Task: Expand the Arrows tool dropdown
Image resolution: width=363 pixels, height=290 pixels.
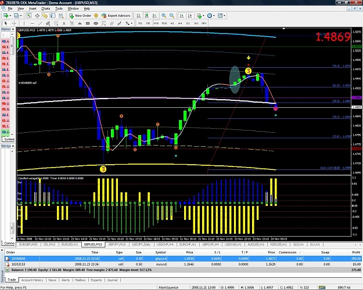Action: pyautogui.click(x=131, y=23)
